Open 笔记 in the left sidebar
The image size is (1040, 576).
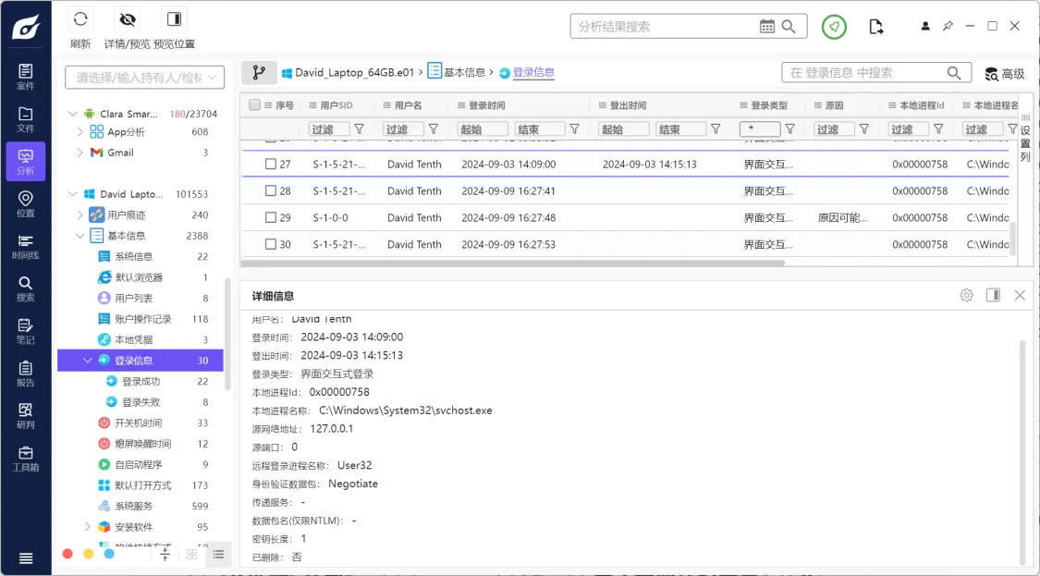[25, 332]
